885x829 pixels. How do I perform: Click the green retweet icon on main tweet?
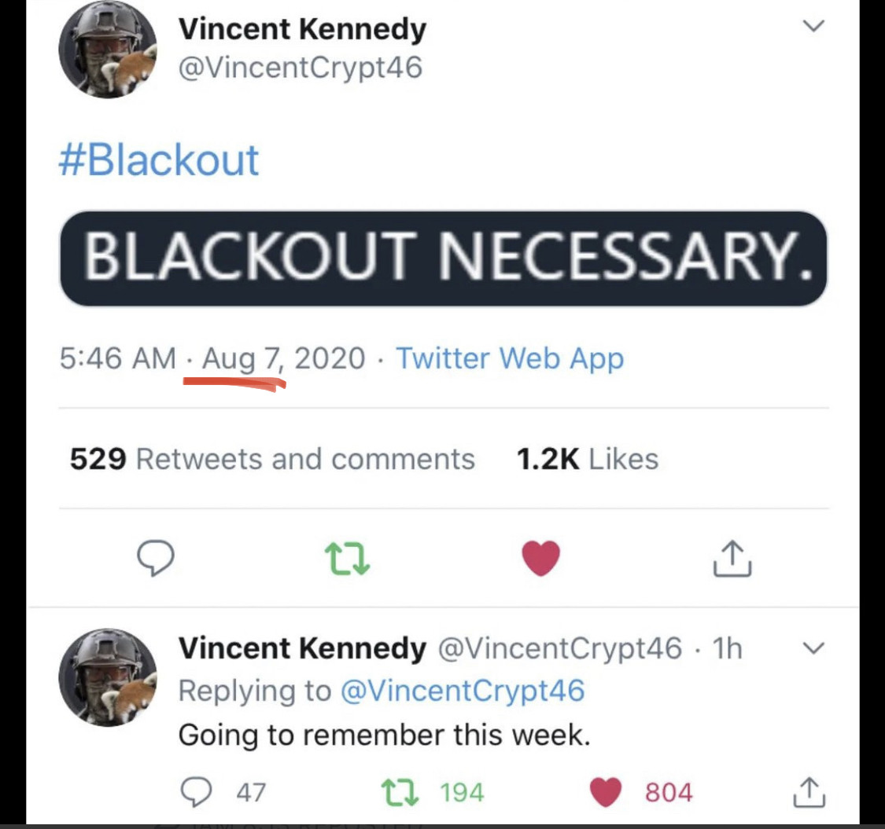pyautogui.click(x=348, y=559)
